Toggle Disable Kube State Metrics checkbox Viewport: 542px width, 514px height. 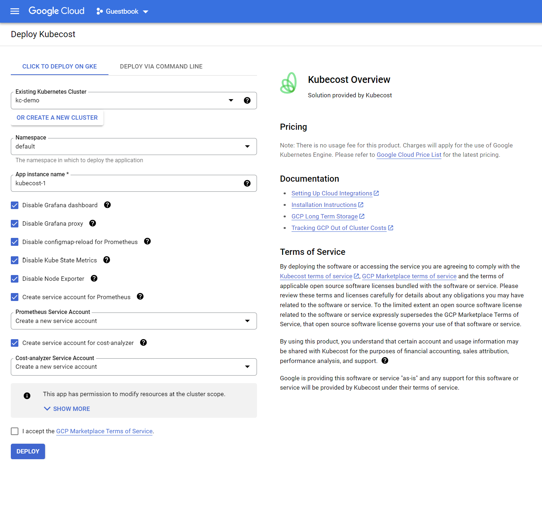pyautogui.click(x=15, y=260)
